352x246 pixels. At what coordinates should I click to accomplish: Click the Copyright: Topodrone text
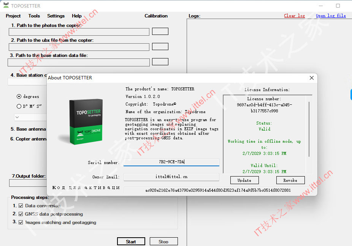coord(151,104)
